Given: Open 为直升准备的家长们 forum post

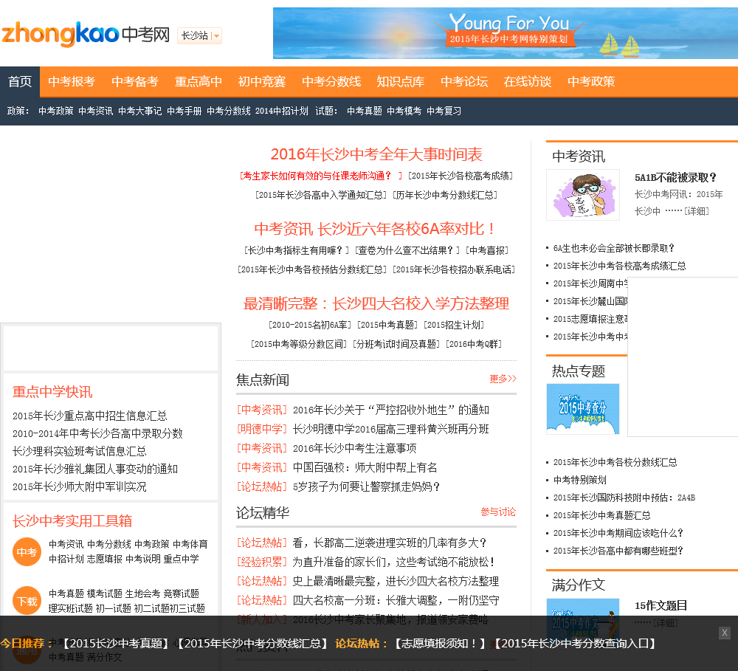Looking at the screenshot, I should [394, 562].
